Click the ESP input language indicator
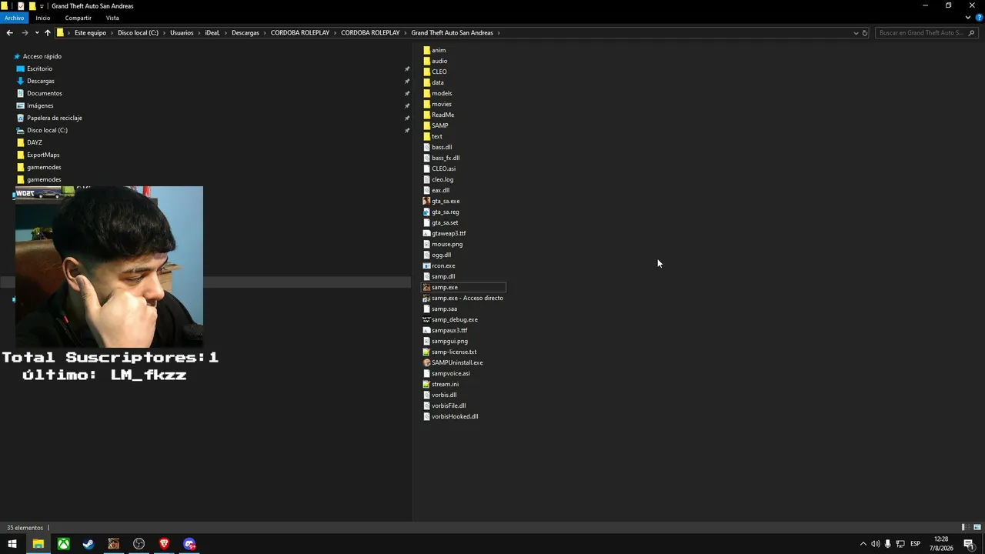 tap(915, 544)
